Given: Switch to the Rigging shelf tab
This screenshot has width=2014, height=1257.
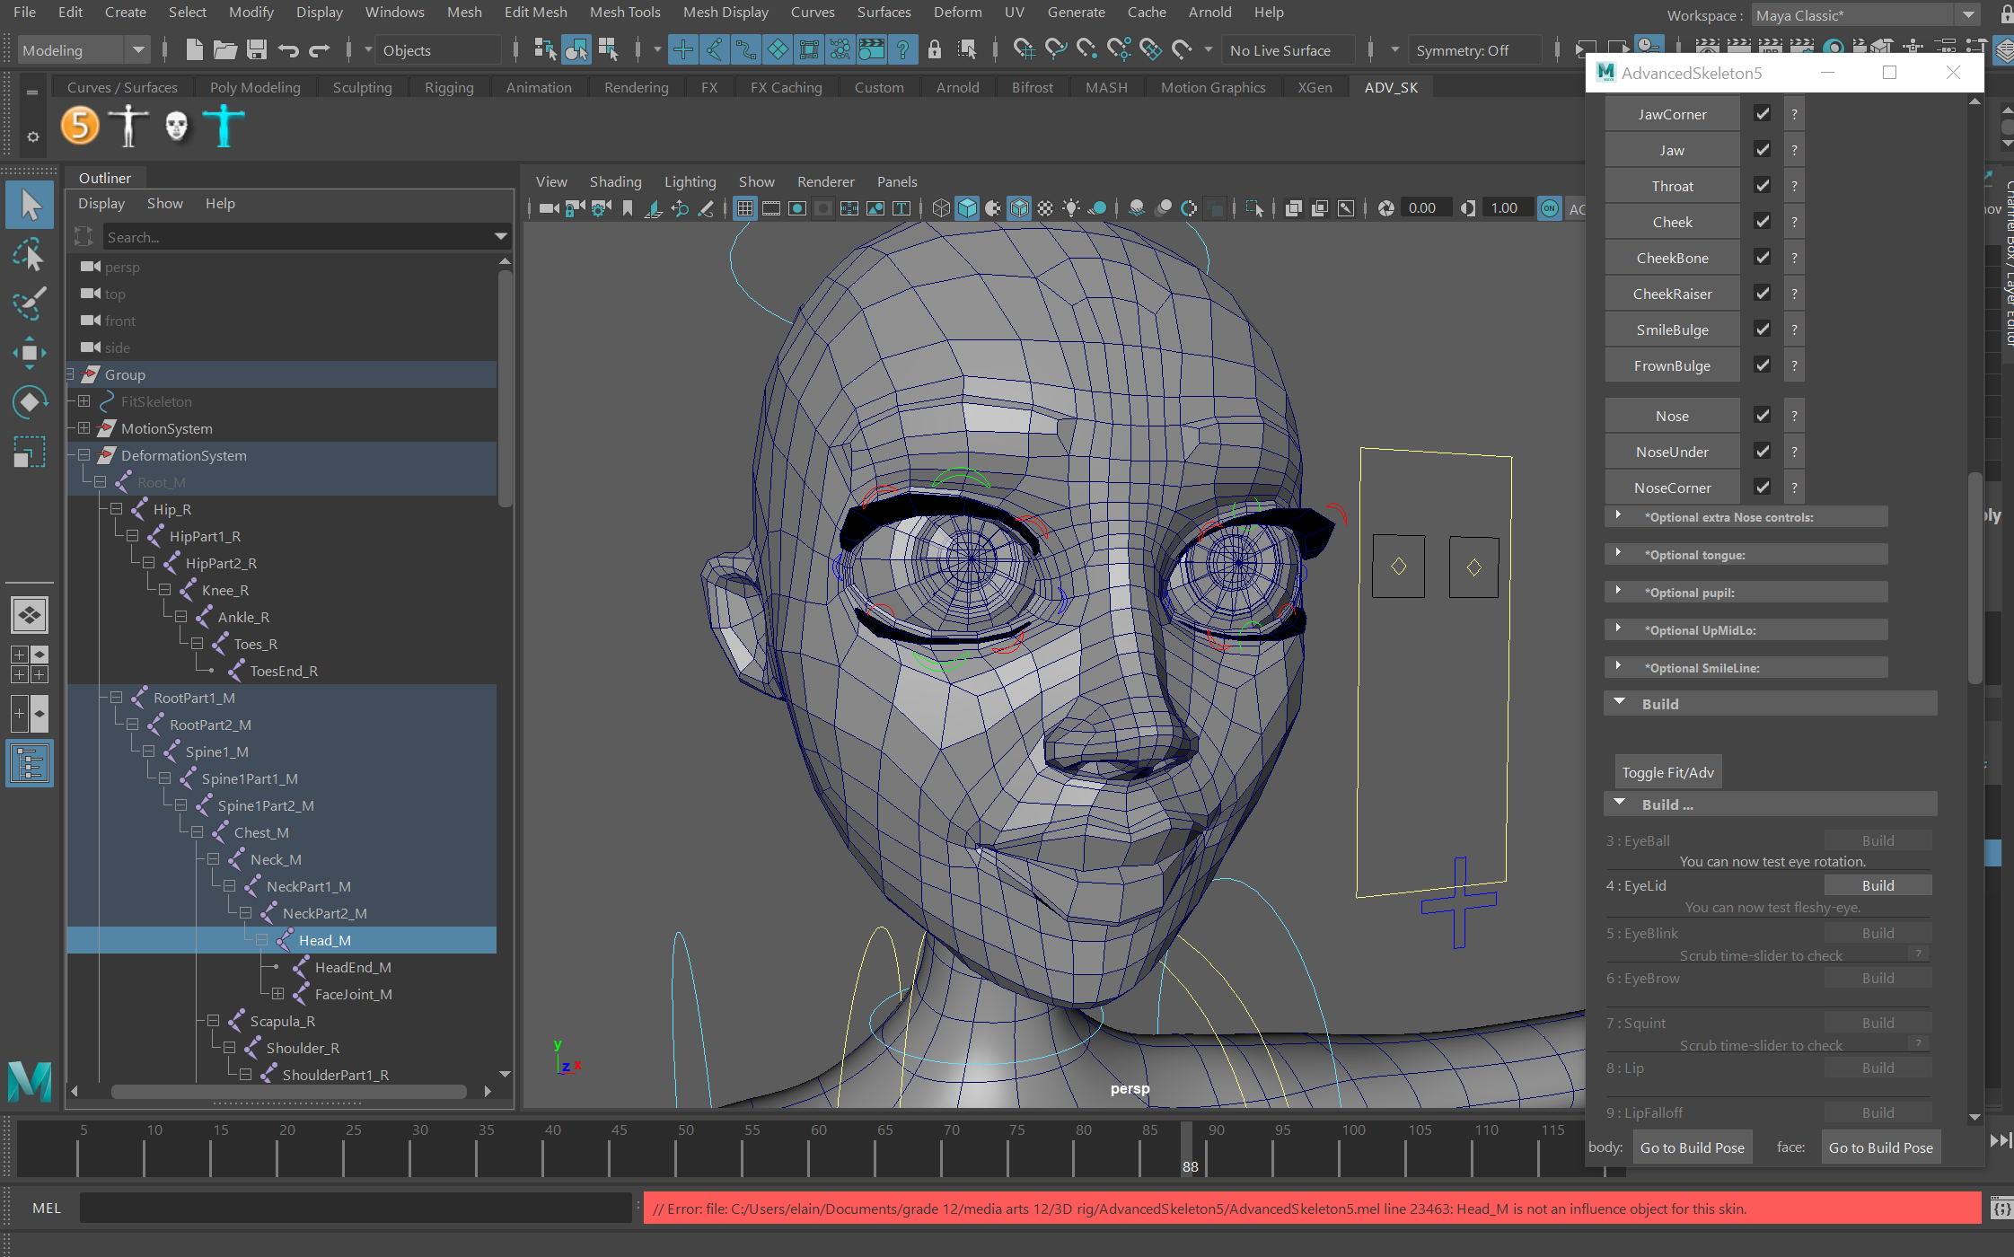Looking at the screenshot, I should coord(449,86).
